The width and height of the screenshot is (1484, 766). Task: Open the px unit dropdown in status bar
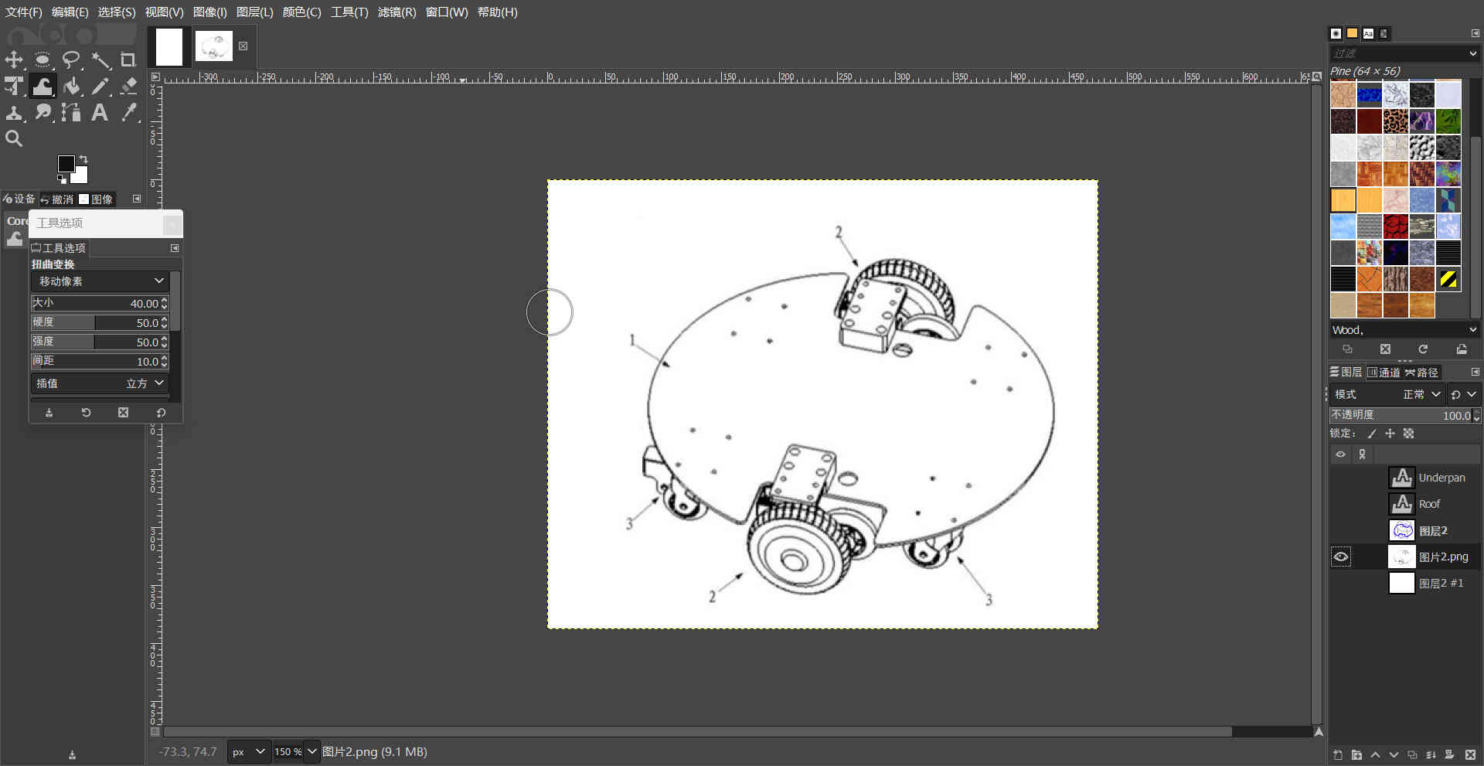pos(249,751)
